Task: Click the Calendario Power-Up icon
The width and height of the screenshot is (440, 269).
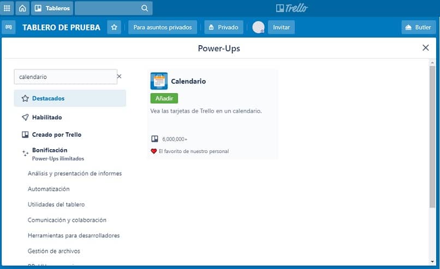Action: click(x=159, y=81)
